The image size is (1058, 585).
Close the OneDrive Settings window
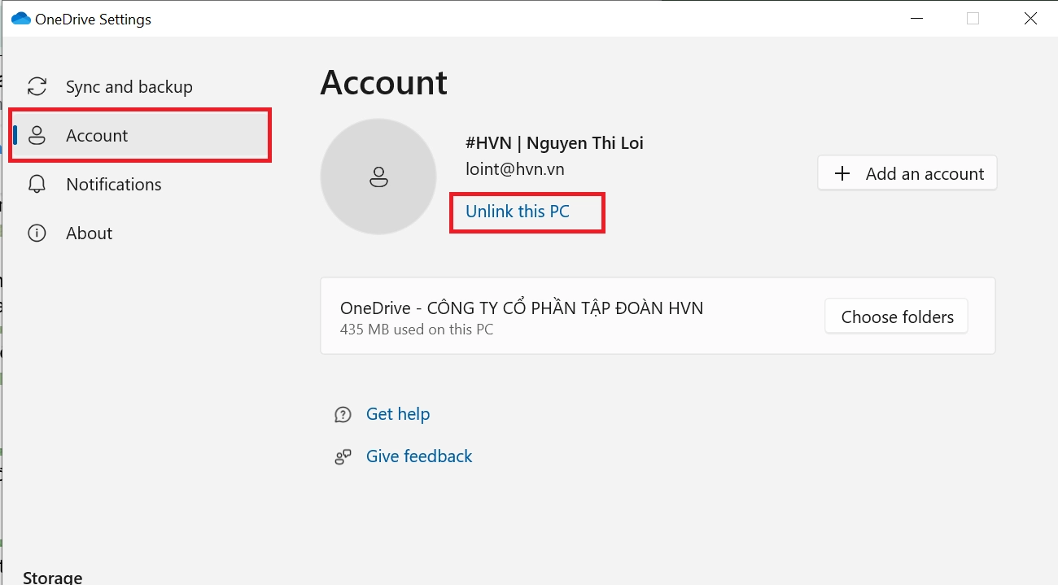pos(1030,19)
